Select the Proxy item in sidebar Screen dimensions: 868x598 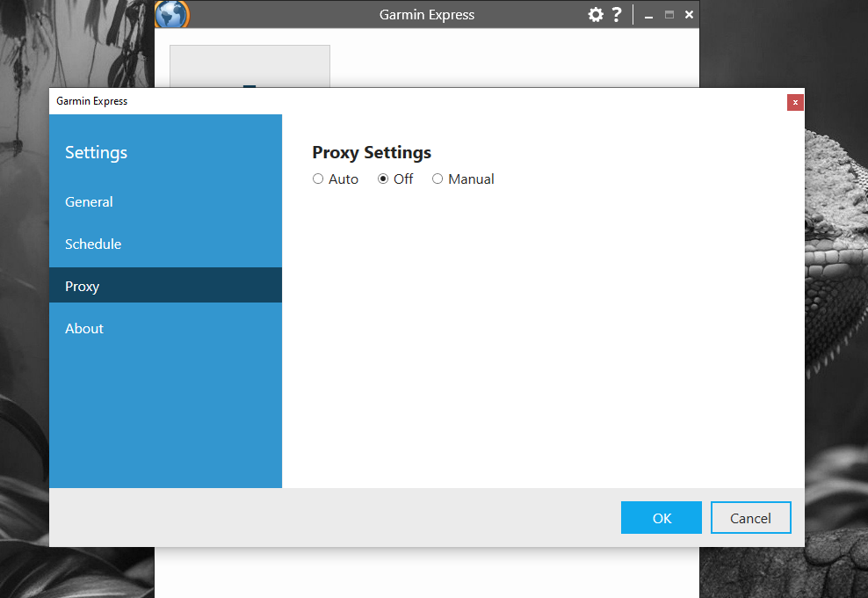point(82,287)
